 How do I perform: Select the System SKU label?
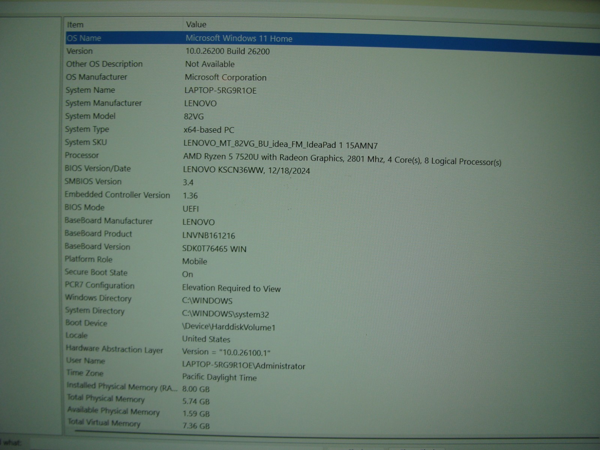pyautogui.click(x=86, y=142)
